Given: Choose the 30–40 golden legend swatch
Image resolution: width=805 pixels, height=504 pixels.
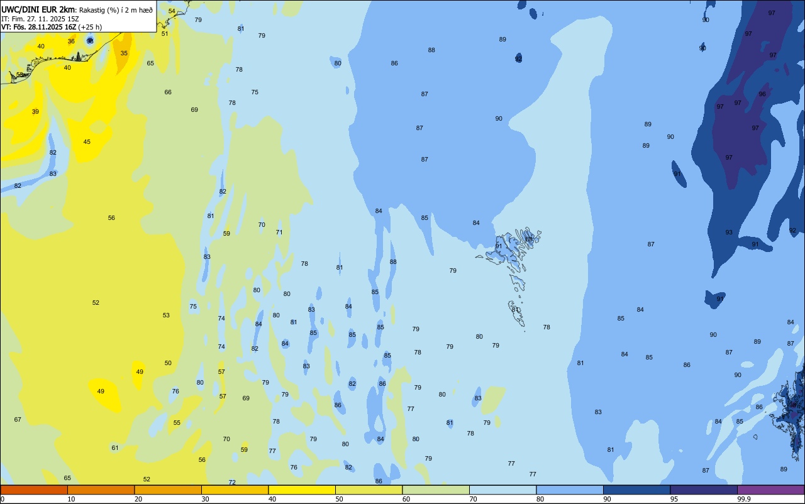Looking at the screenshot, I should tap(235, 490).
